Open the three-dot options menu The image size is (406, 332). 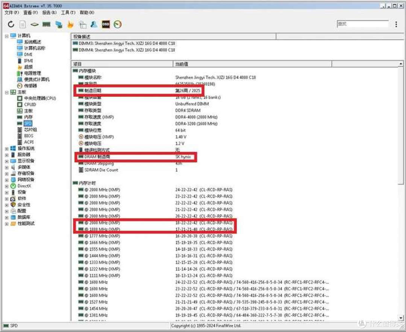(x=396, y=24)
